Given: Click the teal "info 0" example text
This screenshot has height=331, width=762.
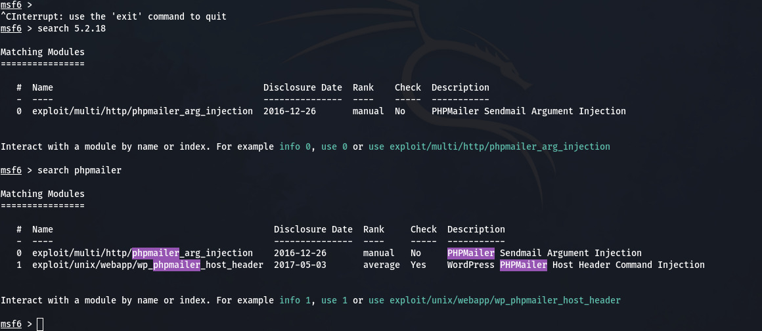Looking at the screenshot, I should pos(294,146).
